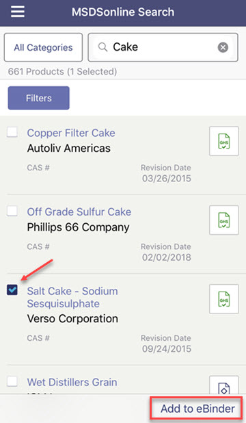Viewport: 246px width, 423px height.
Task: Open the hamburger navigation menu
Action: pyautogui.click(x=18, y=12)
